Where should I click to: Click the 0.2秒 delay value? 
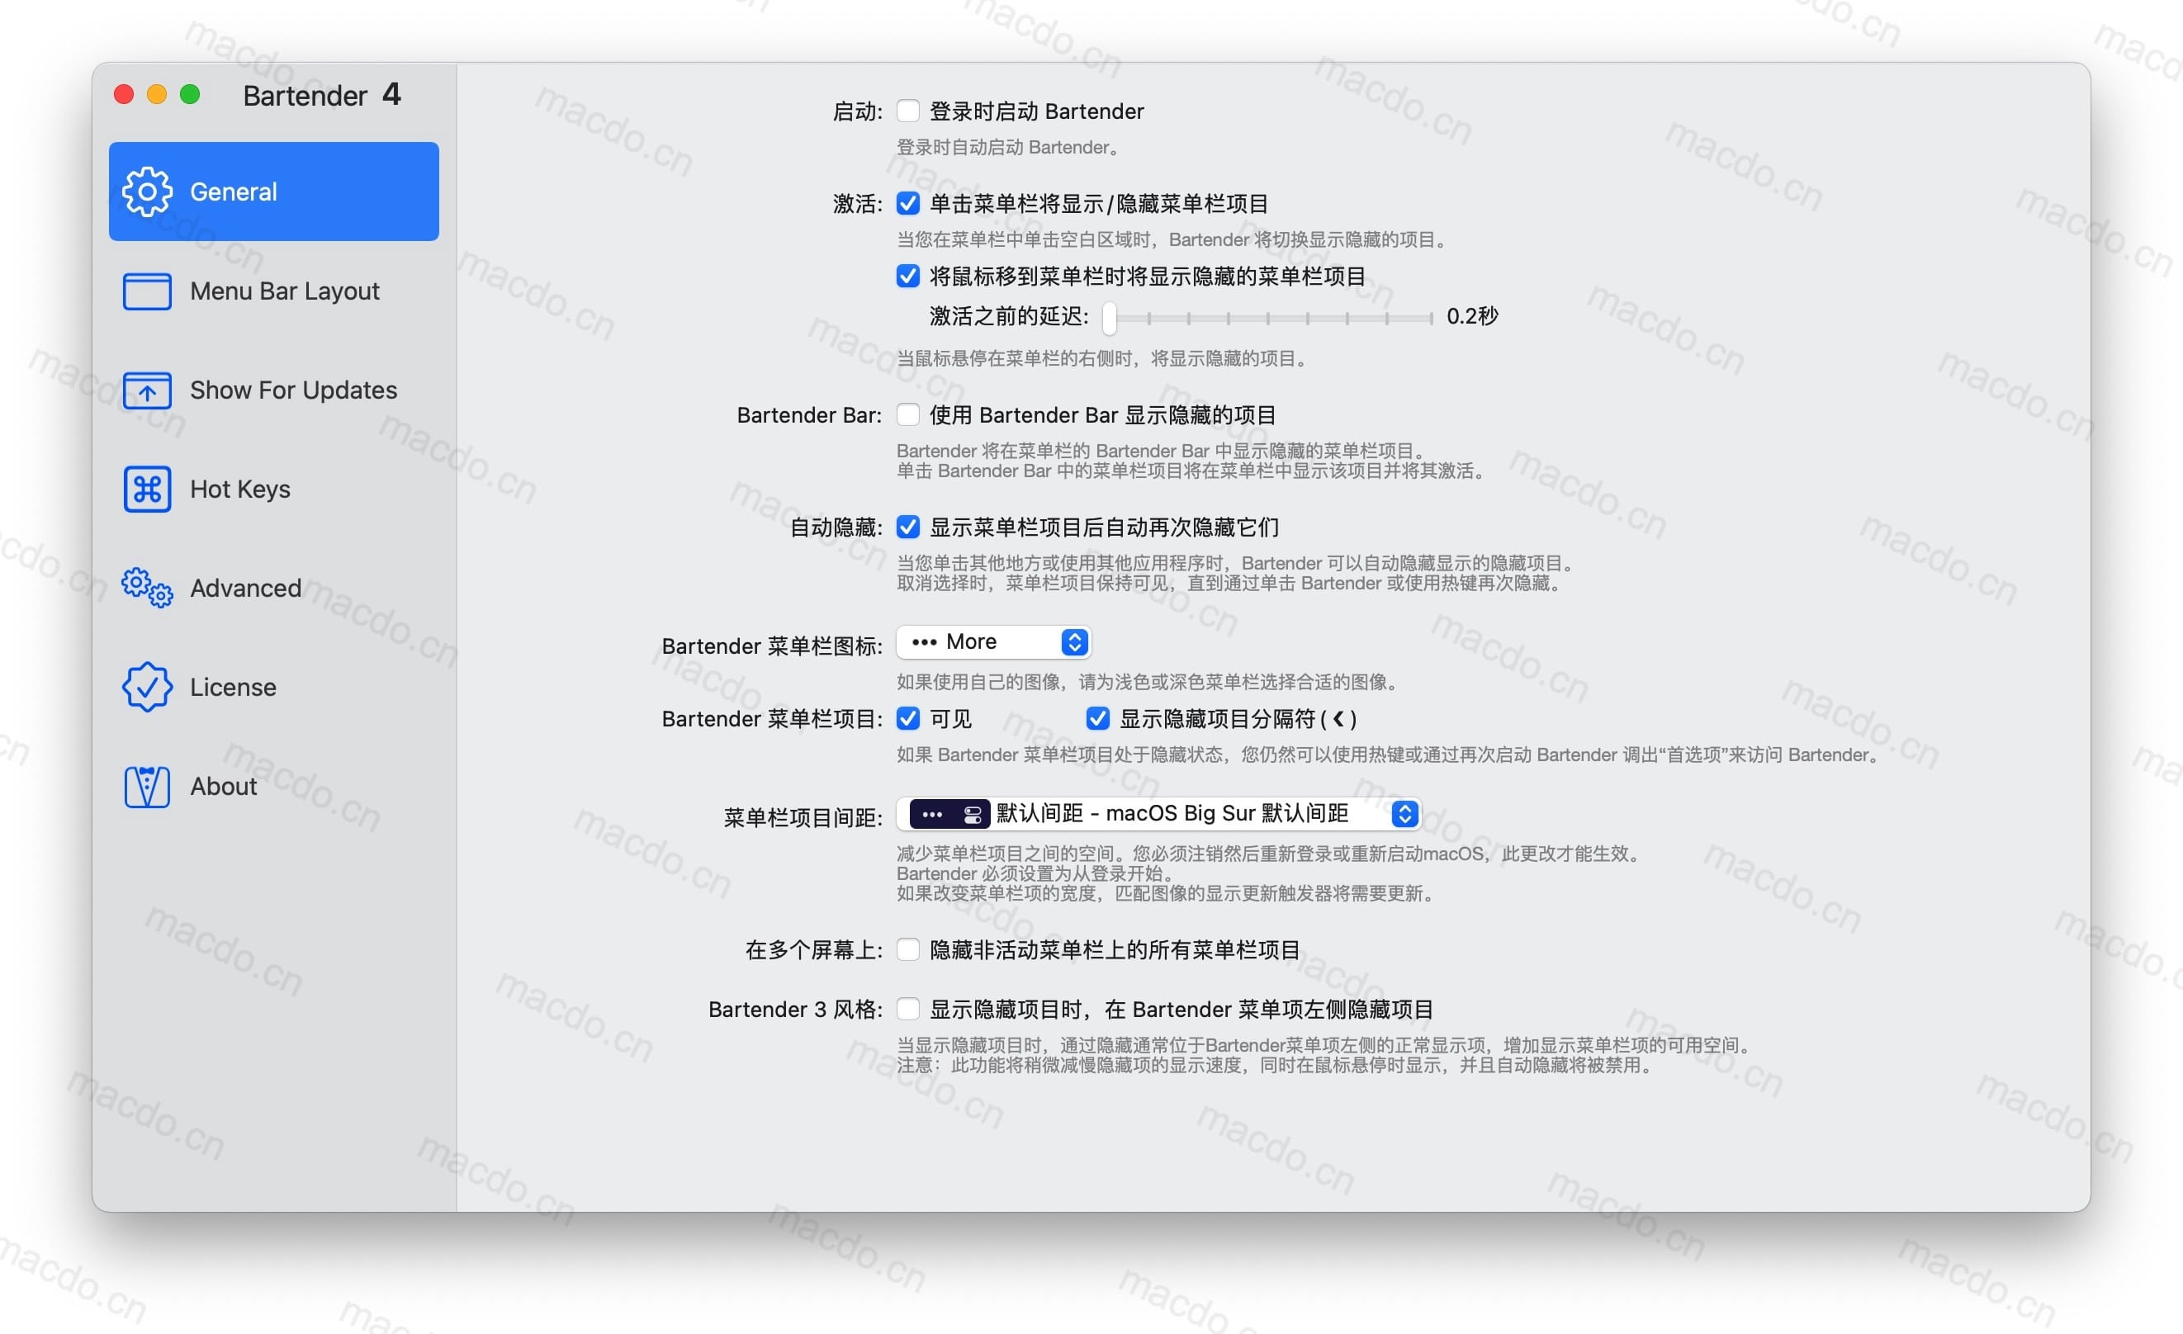click(1471, 316)
